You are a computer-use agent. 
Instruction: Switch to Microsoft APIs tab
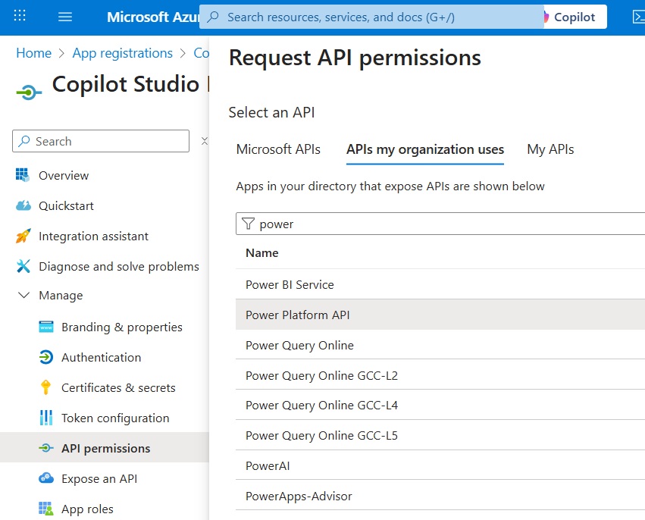(278, 149)
